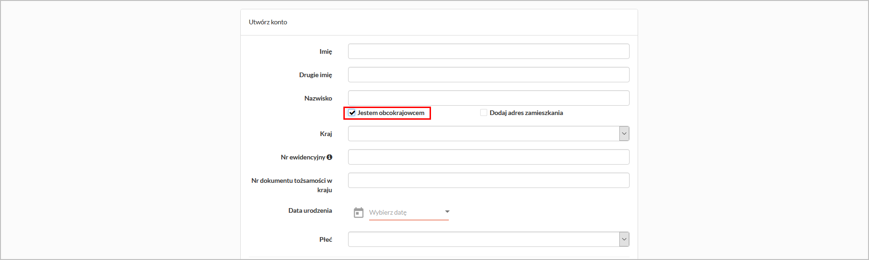
Task: Click the Kraj field label
Action: coord(326,134)
